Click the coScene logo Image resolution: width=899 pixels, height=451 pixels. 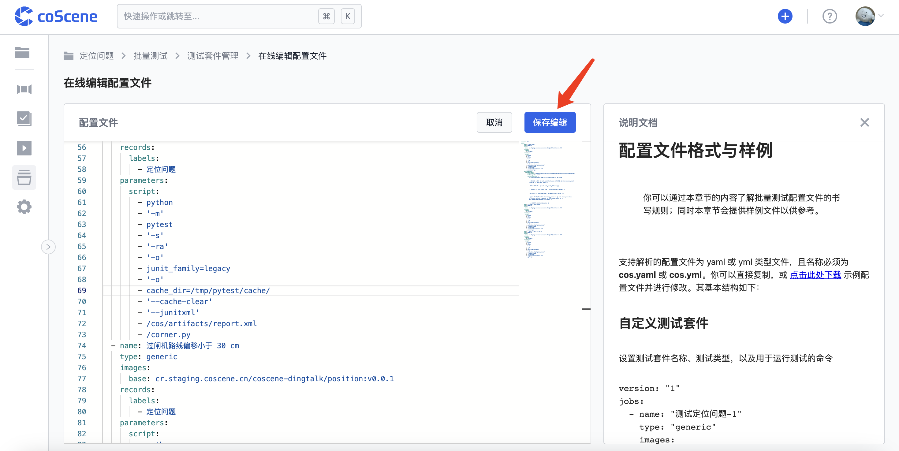56,16
